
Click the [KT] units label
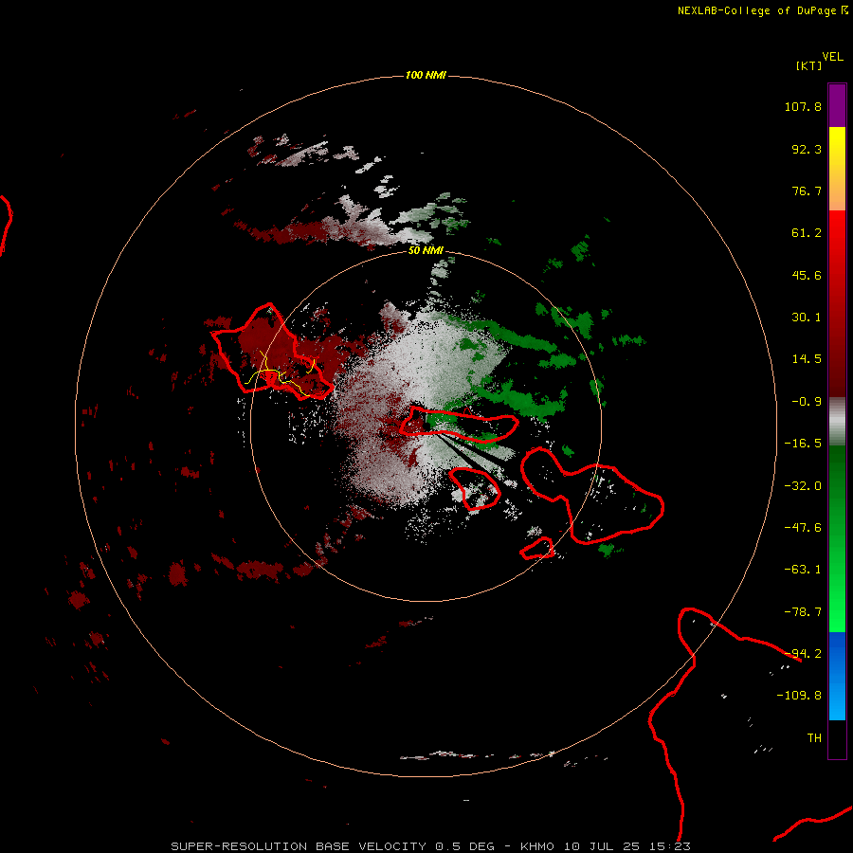point(808,65)
